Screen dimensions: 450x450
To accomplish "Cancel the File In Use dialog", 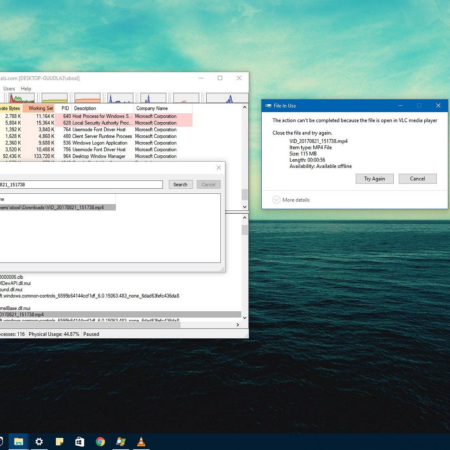I will coord(417,179).
